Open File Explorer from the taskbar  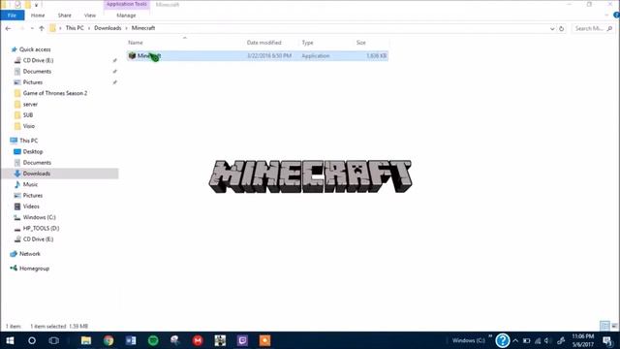86,340
